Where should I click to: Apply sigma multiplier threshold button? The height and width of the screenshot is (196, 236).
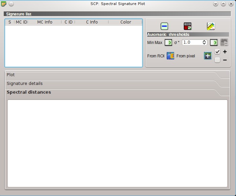[x=214, y=42]
